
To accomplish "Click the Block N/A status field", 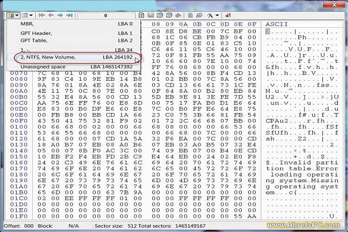I will [58, 226].
